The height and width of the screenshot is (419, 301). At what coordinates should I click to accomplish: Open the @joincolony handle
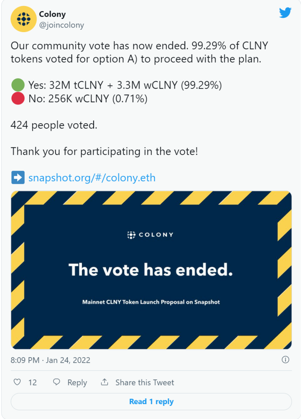(62, 25)
